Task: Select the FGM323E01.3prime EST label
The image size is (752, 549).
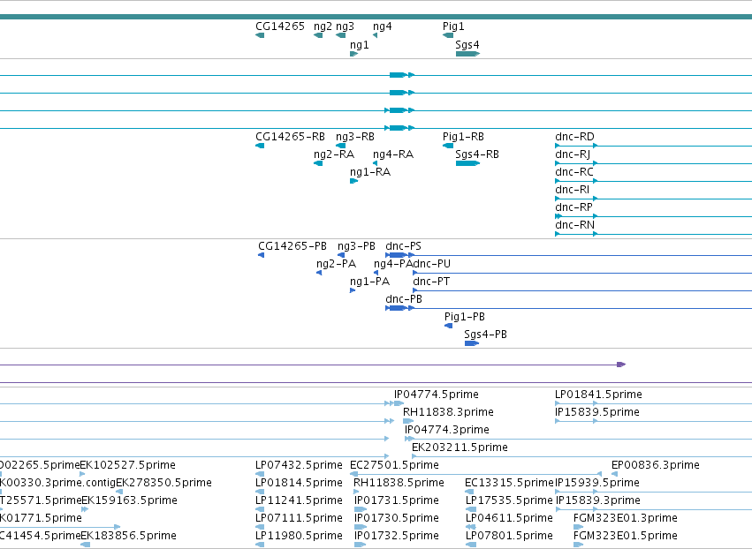Action: tap(626, 519)
